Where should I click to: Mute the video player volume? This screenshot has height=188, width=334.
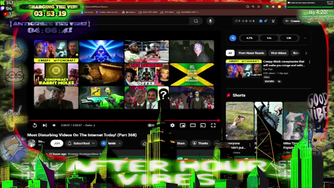tap(54, 125)
